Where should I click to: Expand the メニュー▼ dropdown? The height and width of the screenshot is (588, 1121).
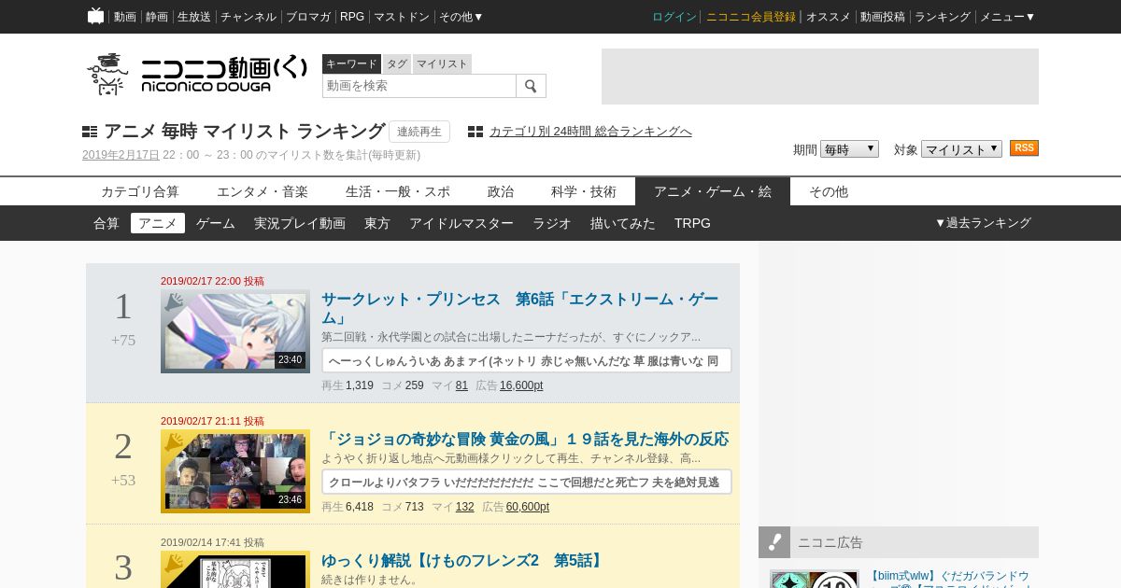click(x=1007, y=17)
